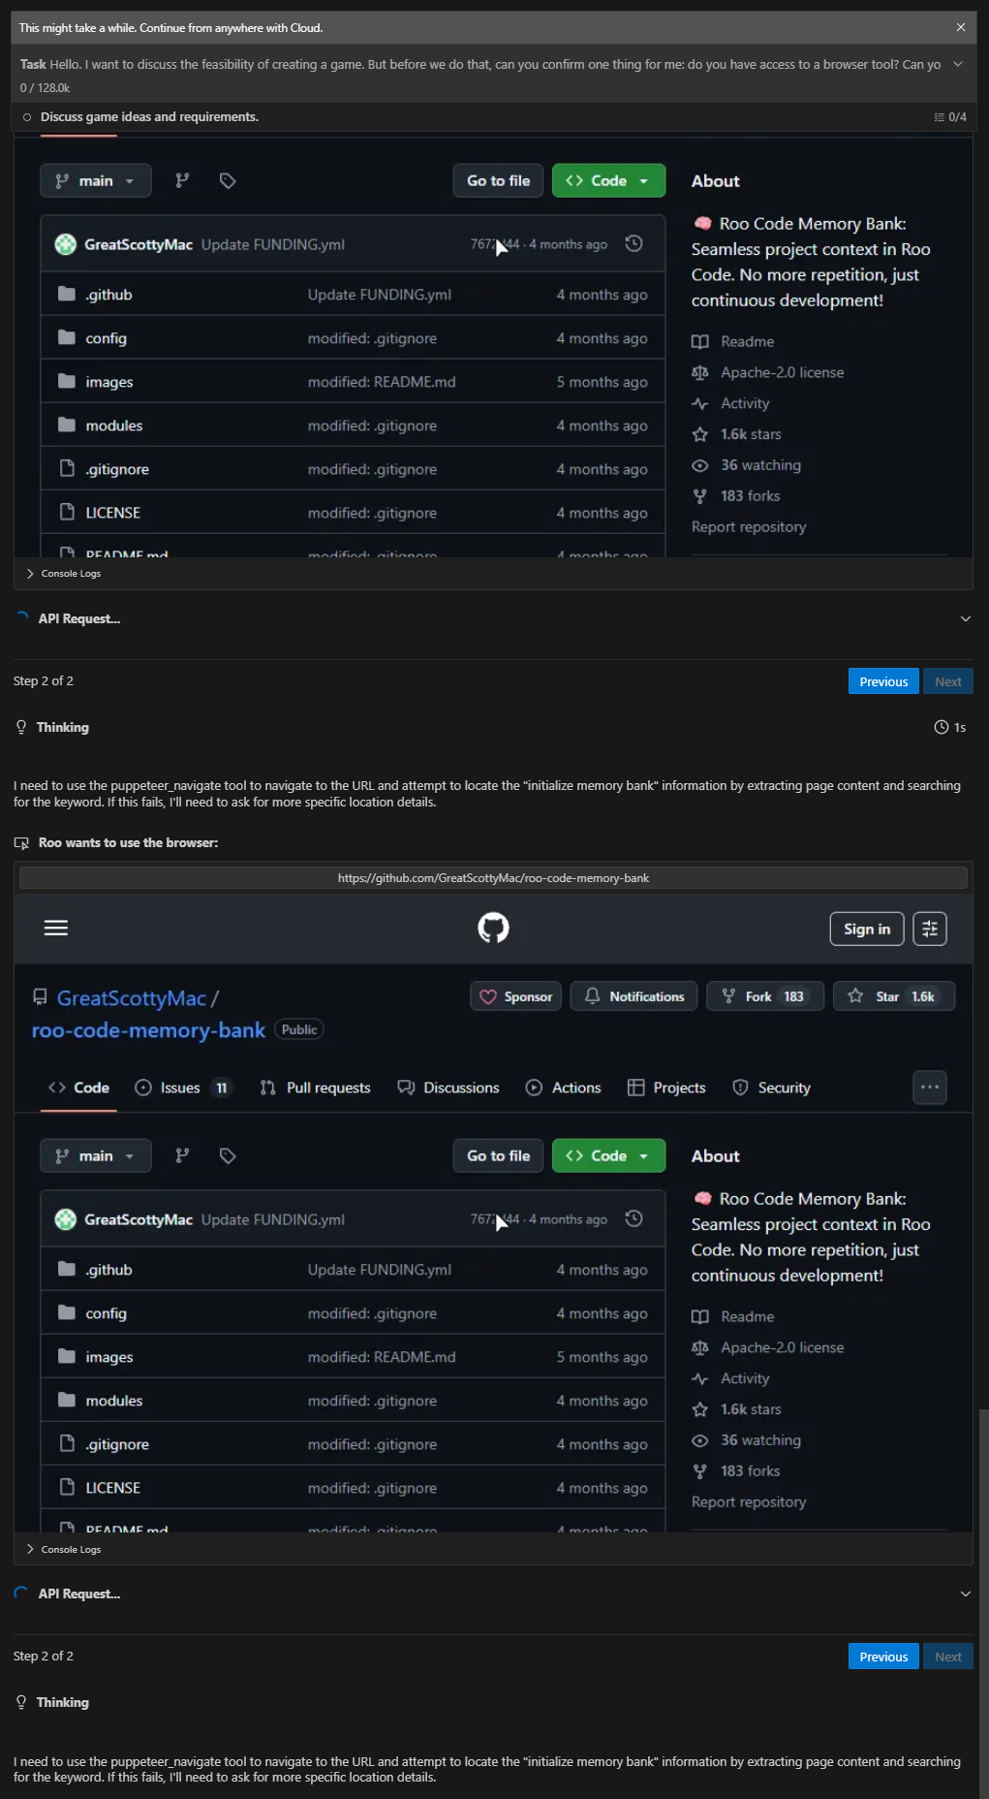The image size is (989, 1799).
Task: Click the Fork 183 button
Action: tap(765, 996)
